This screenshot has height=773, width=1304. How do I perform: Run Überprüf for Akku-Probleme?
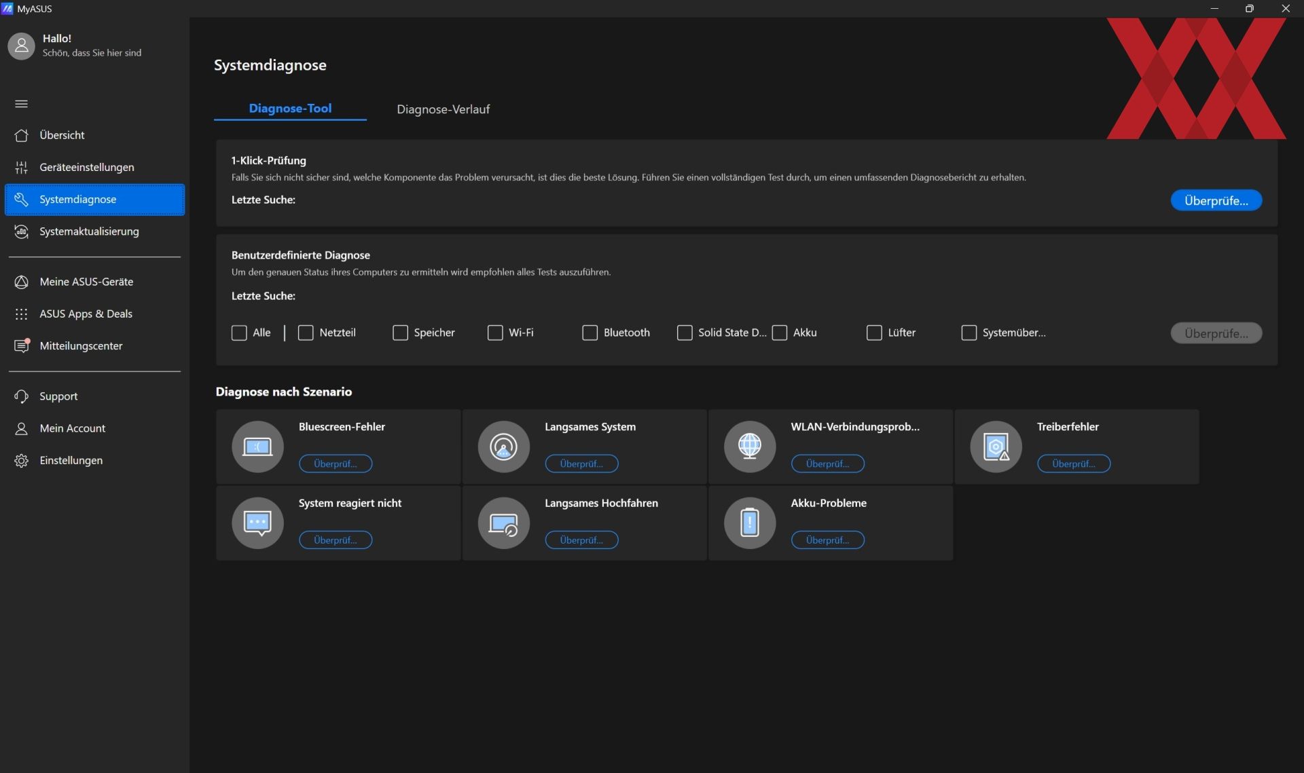(x=827, y=540)
